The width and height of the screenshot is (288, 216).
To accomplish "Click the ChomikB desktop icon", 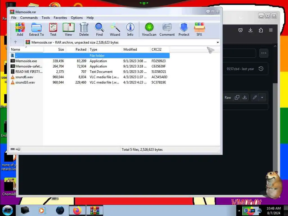I will click(9, 187).
